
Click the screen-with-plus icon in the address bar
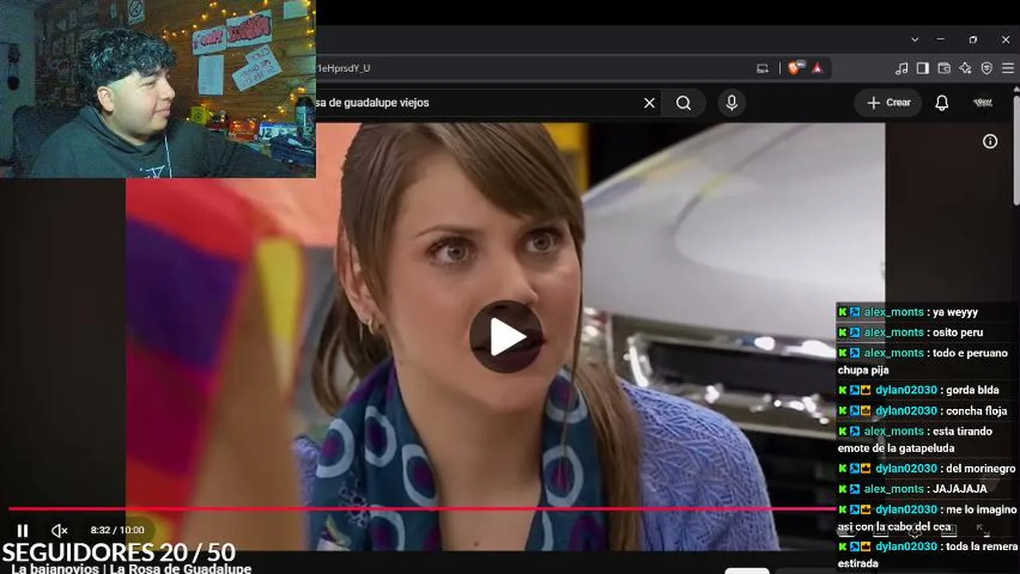coord(762,68)
